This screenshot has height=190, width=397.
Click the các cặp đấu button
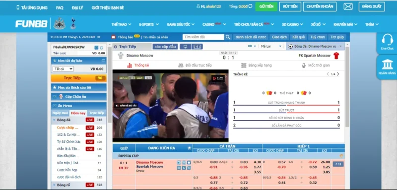tap(165, 47)
